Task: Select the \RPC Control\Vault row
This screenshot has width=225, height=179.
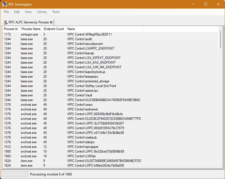Action: 110,95
